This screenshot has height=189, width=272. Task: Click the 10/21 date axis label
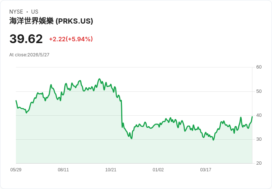pos(110,170)
